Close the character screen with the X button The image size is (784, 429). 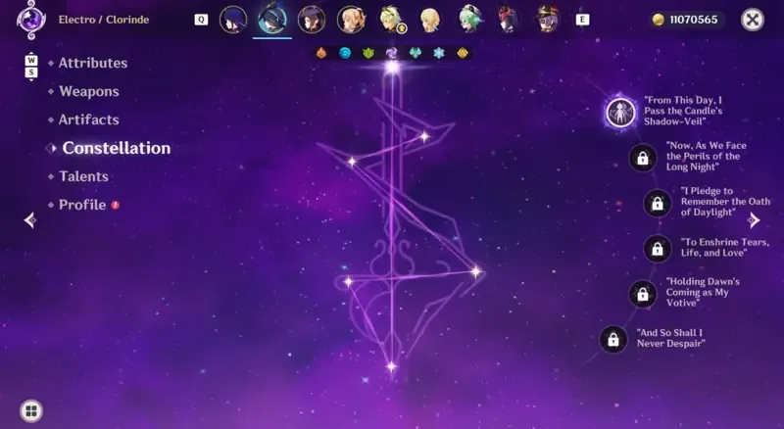[752, 20]
